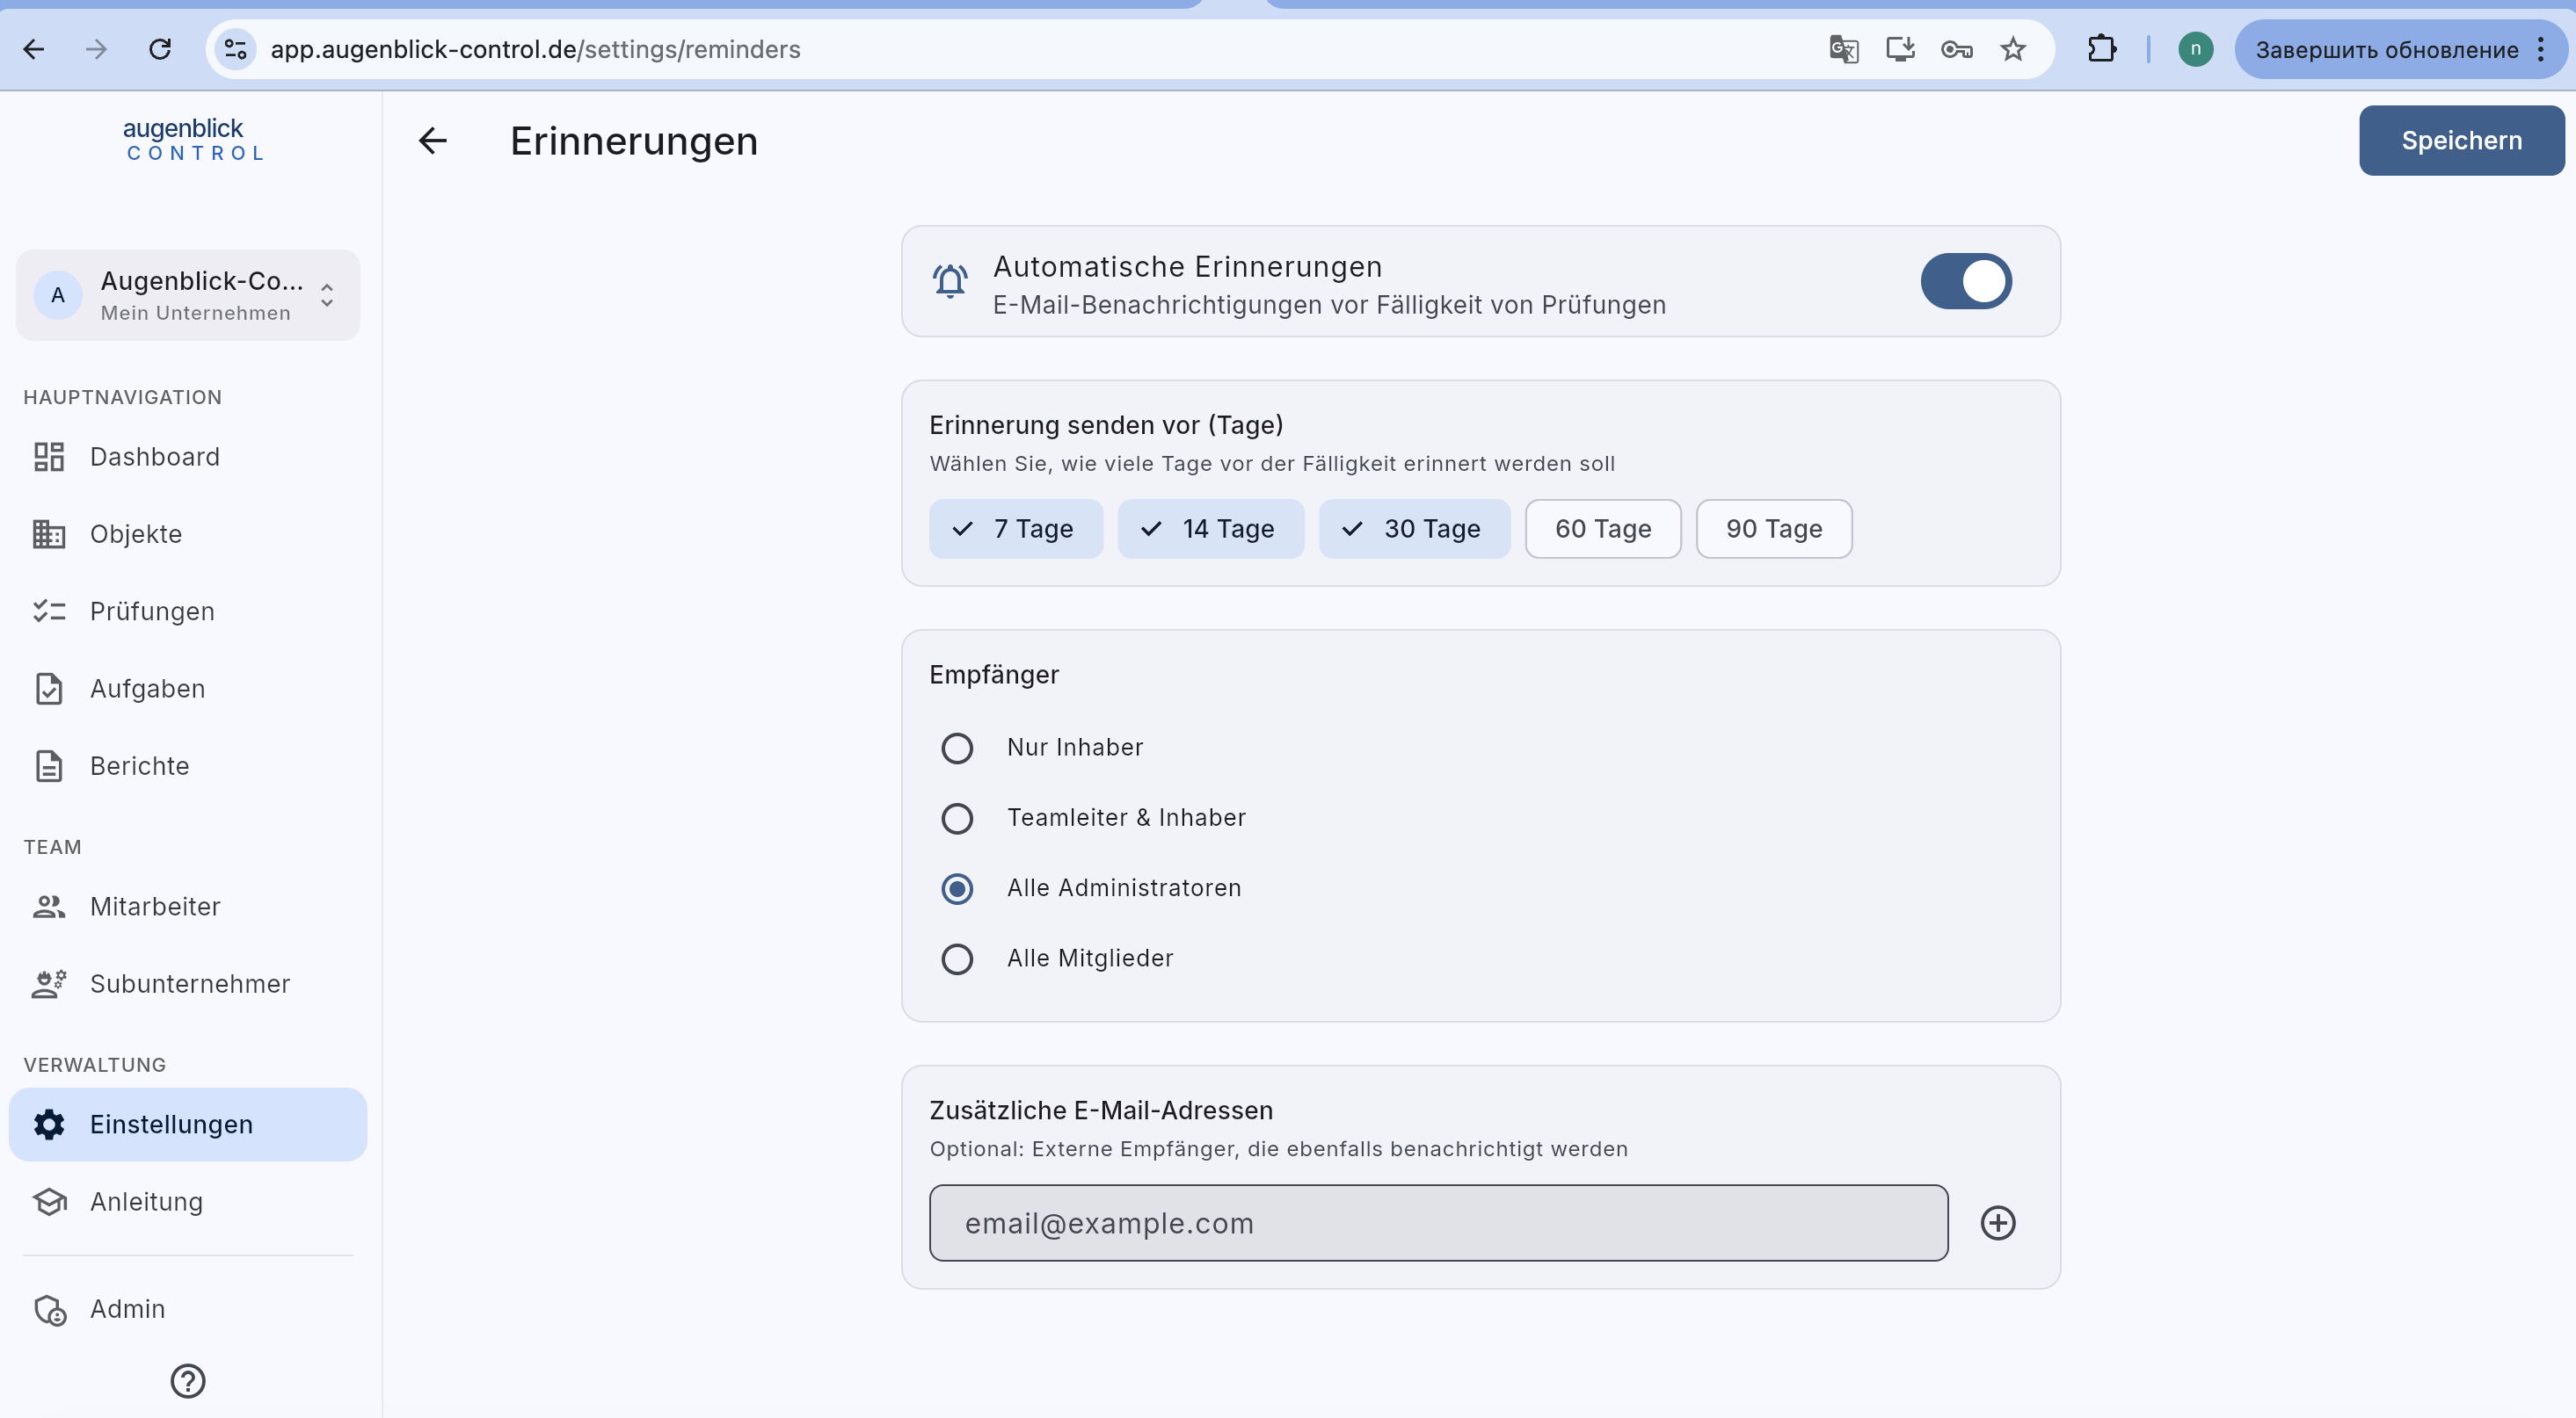Select the 90 Tage chip
The width and height of the screenshot is (2576, 1418).
pos(1774,529)
